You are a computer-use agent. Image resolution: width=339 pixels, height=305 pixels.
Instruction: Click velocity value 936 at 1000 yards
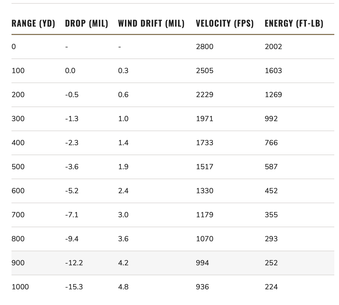coord(203,287)
